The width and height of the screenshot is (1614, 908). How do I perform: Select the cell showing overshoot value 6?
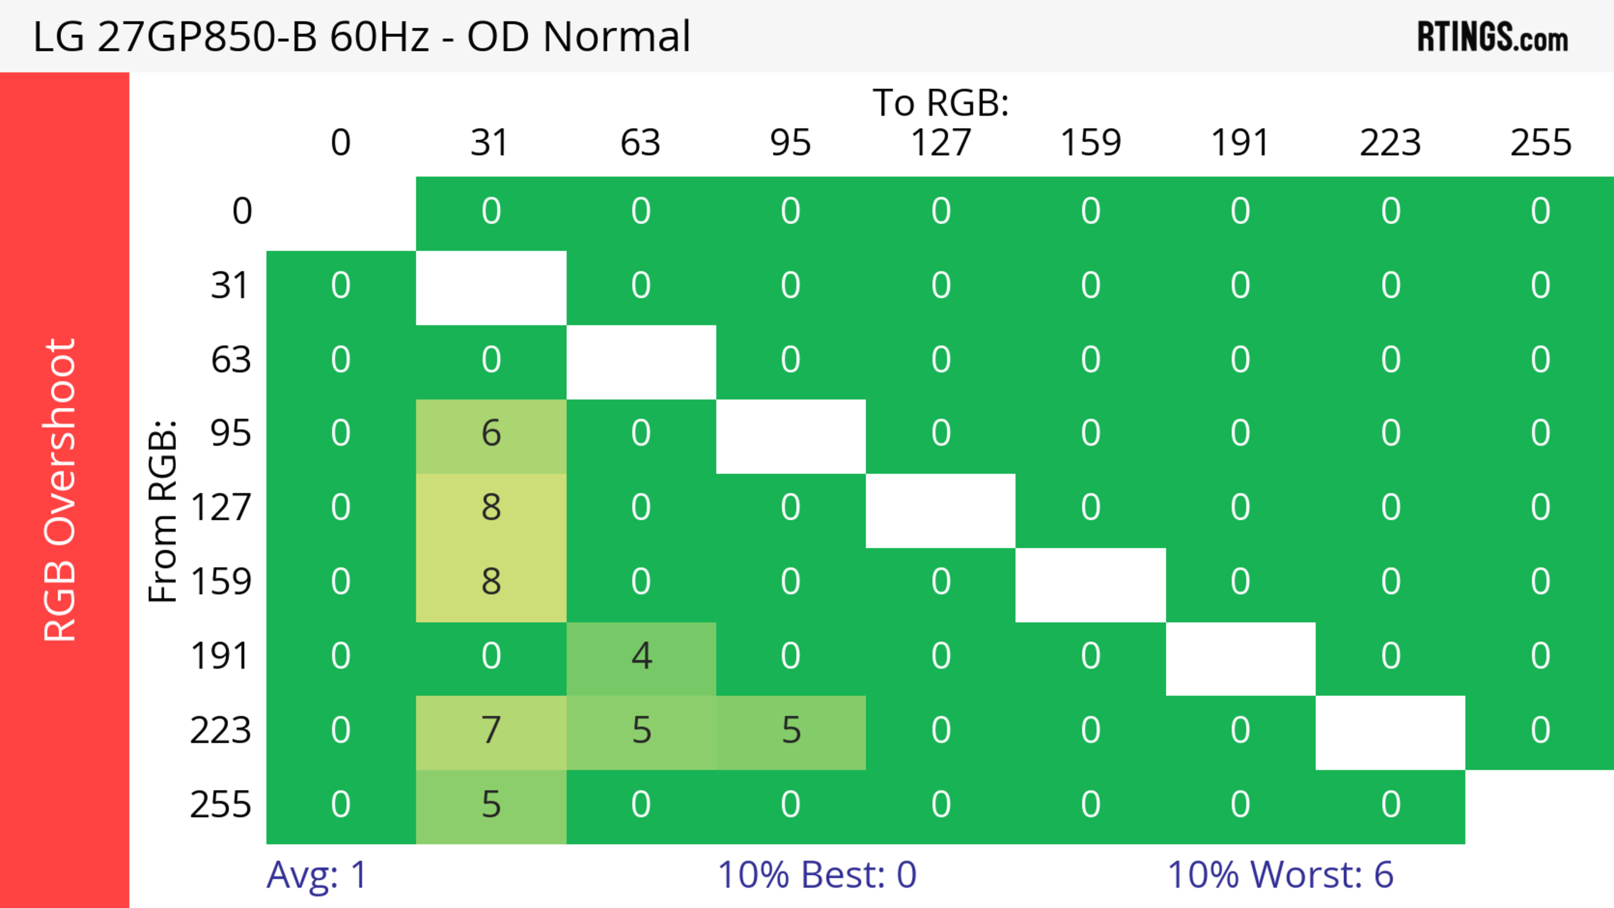pos(491,434)
